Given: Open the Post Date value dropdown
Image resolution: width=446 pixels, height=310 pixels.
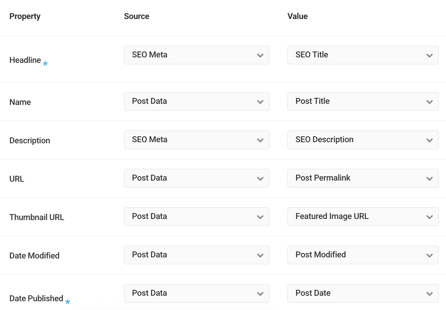Looking at the screenshot, I should click(363, 293).
